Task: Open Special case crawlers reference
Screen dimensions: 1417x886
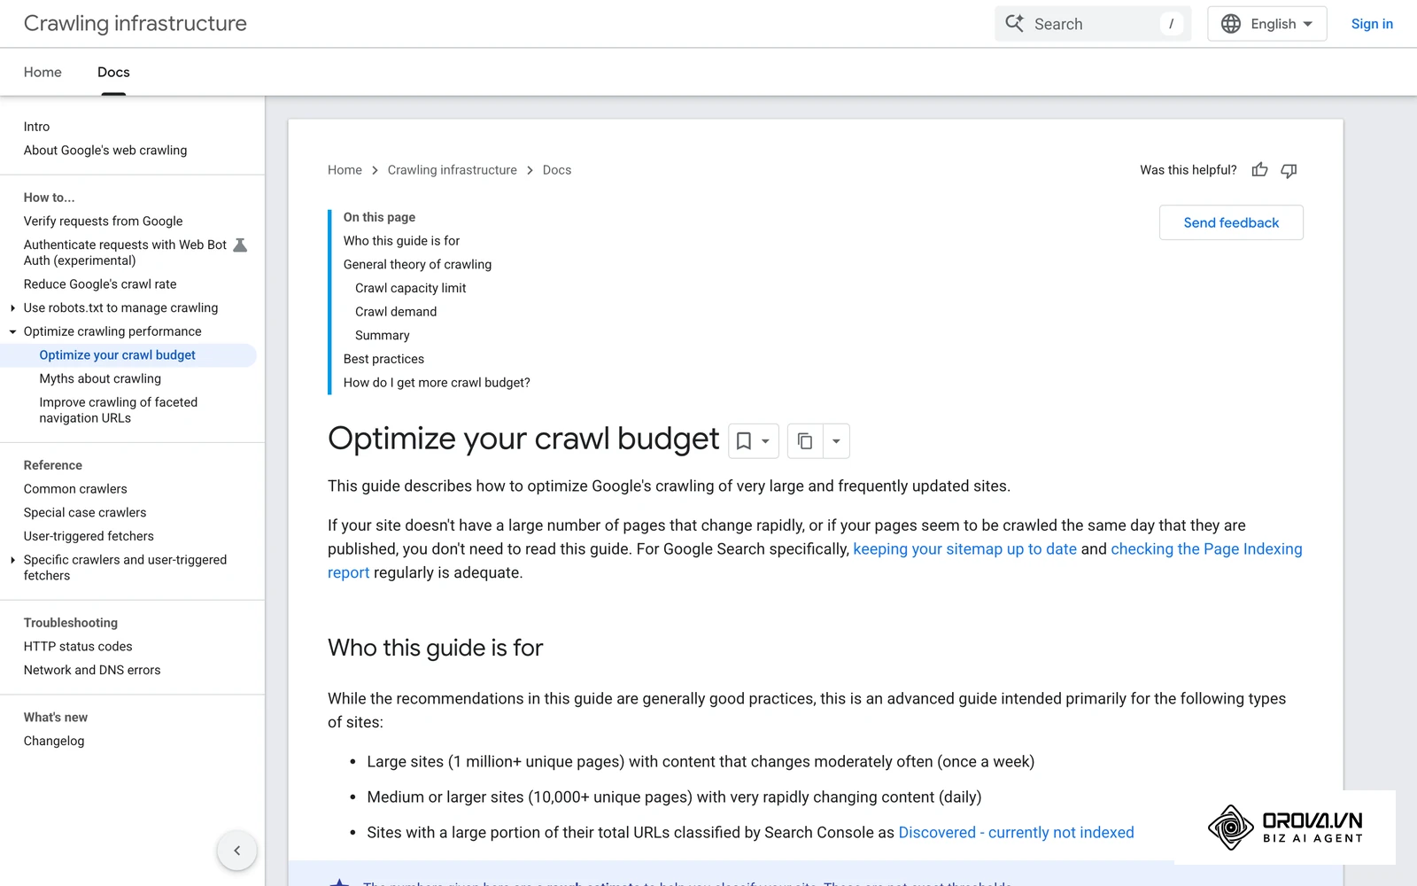Action: [x=85, y=513]
